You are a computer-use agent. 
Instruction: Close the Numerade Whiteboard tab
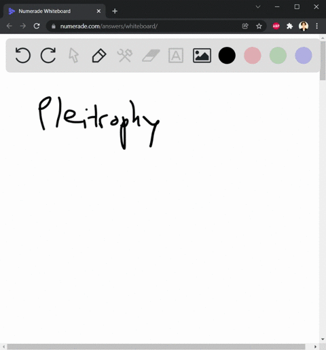98,11
